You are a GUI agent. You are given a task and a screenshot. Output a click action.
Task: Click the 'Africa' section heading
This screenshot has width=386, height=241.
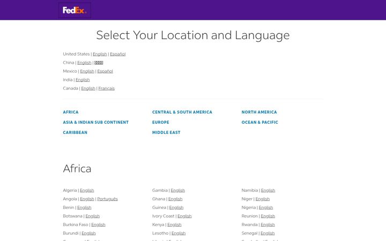[x=77, y=169]
